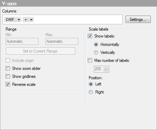Increase max labels with up arrow
The width and height of the screenshot is (157, 130).
coord(106,67)
